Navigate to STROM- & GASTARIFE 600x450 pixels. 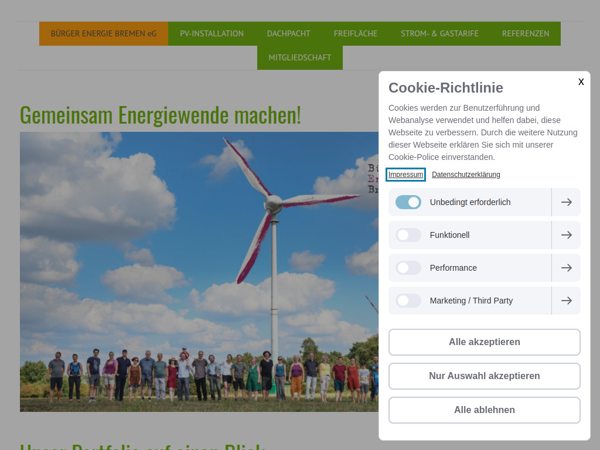pyautogui.click(x=439, y=33)
